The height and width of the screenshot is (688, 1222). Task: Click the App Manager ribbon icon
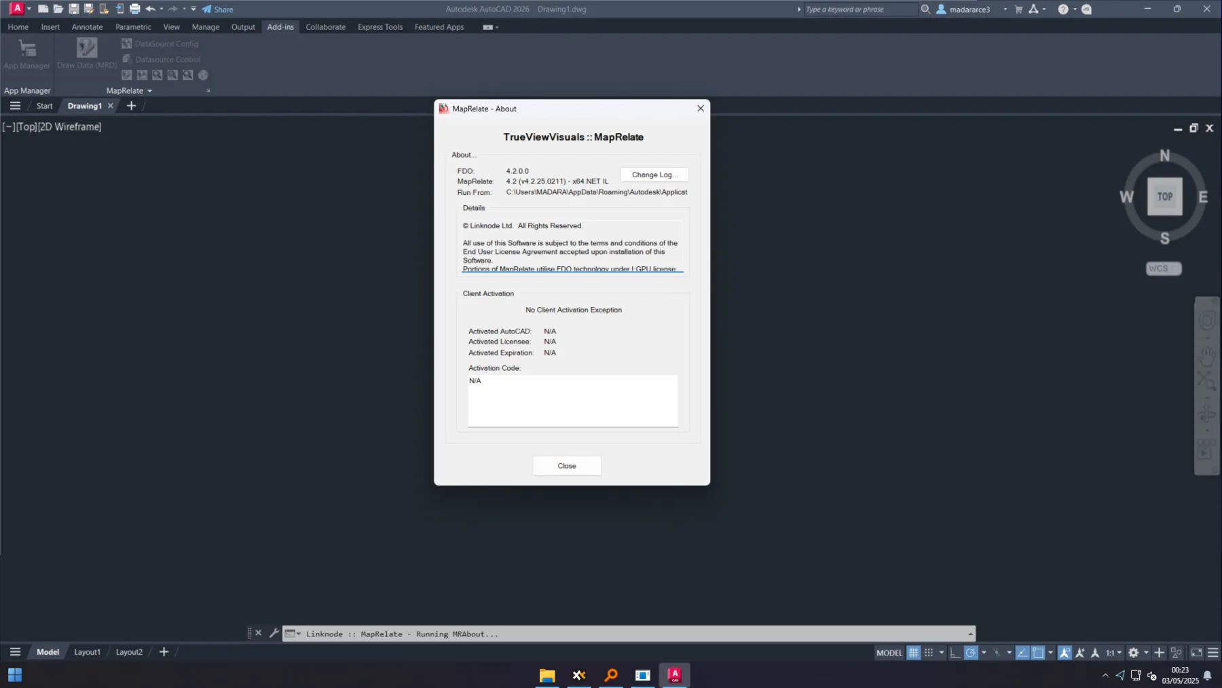(x=27, y=54)
